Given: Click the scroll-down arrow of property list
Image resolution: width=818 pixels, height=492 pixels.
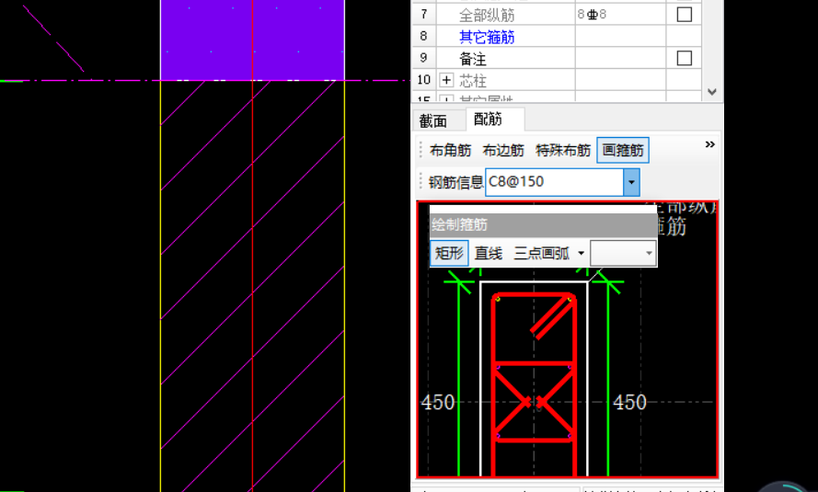Looking at the screenshot, I should [712, 92].
